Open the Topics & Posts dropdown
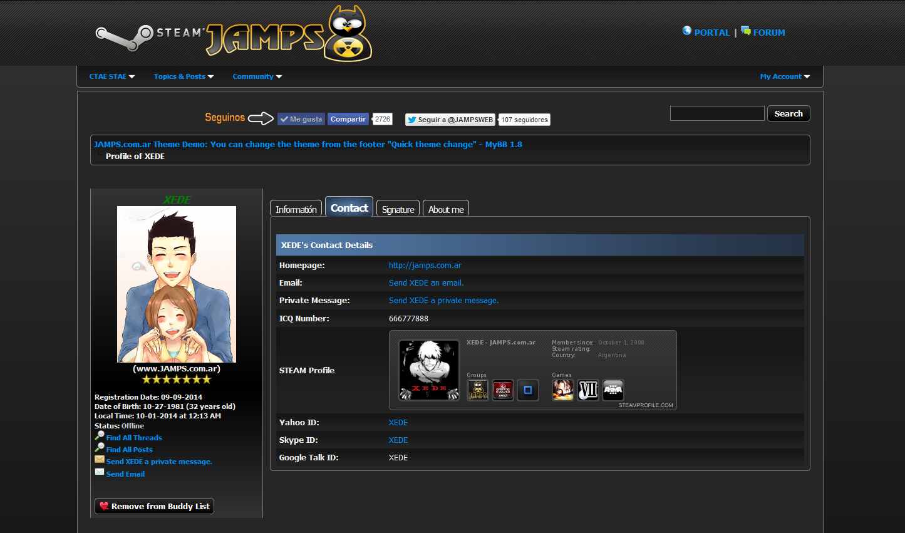This screenshot has width=905, height=533. coord(184,76)
